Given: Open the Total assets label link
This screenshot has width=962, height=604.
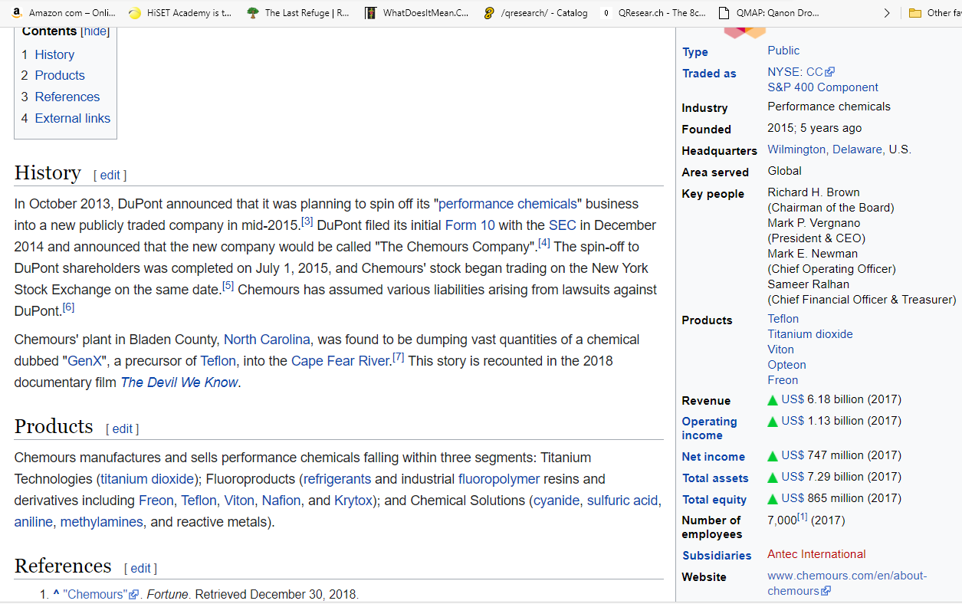Looking at the screenshot, I should (715, 478).
